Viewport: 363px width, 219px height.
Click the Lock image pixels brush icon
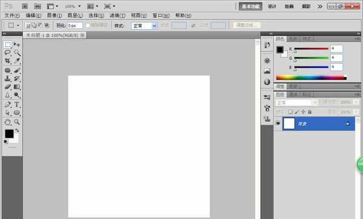coord(296,112)
